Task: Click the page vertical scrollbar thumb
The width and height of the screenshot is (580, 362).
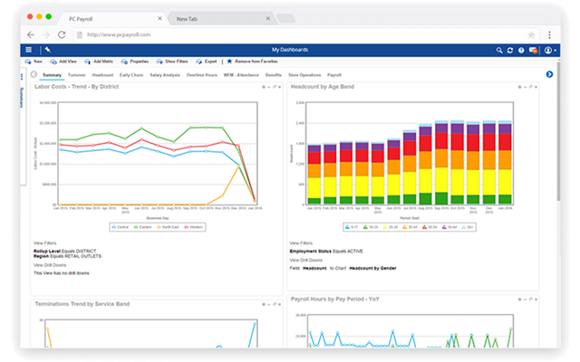Action: coord(558,131)
